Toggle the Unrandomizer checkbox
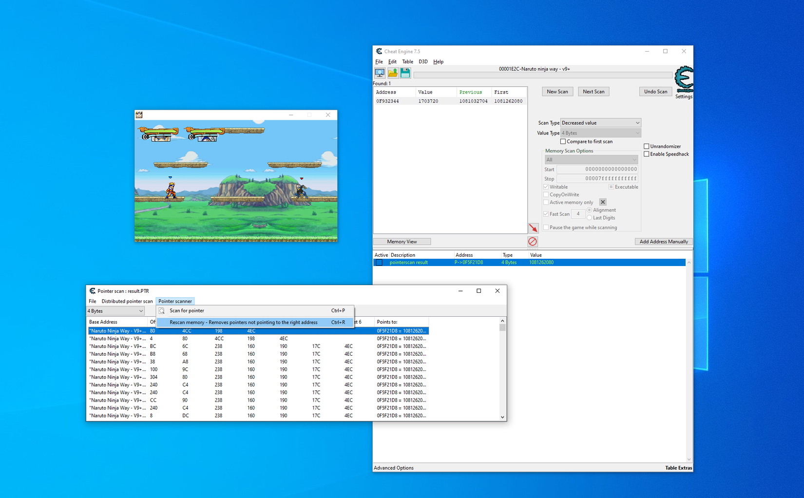804x498 pixels. pos(647,146)
